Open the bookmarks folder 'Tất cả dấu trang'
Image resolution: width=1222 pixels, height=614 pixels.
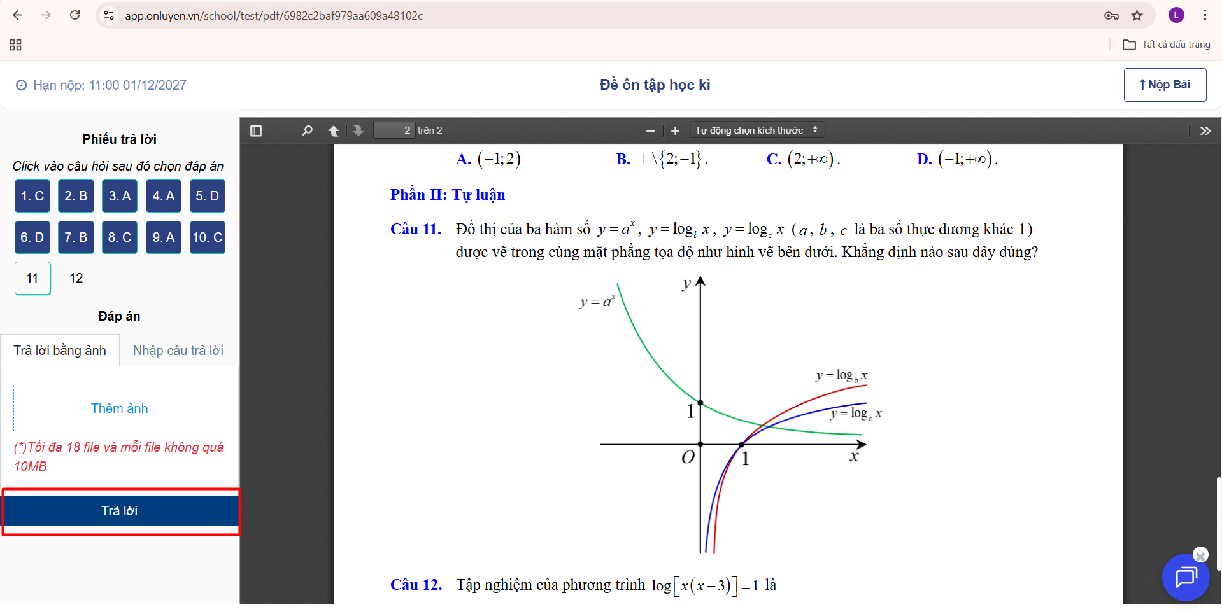[1167, 45]
